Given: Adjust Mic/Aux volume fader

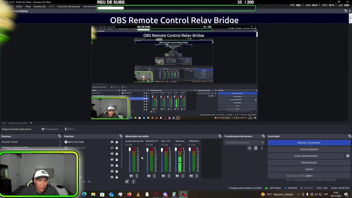Looking at the screenshot, I should click(x=176, y=149).
